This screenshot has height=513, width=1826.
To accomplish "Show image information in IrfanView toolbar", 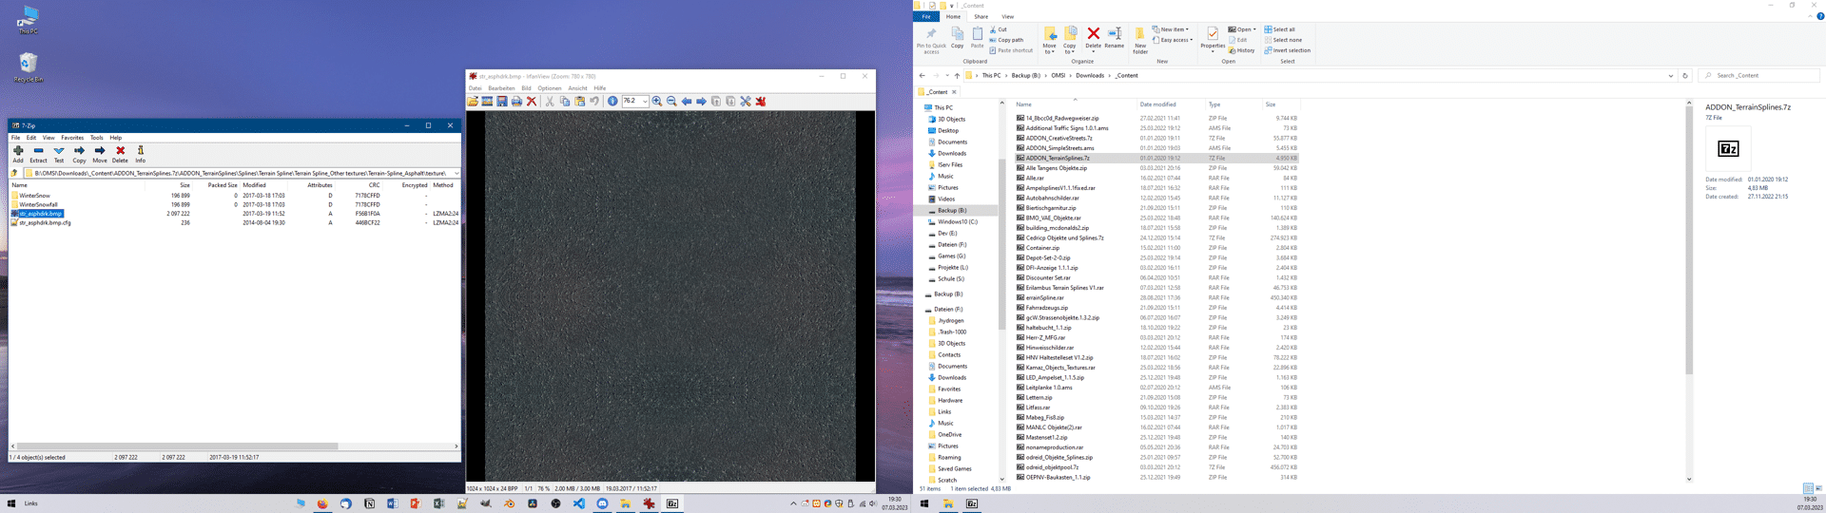I will click(x=612, y=102).
